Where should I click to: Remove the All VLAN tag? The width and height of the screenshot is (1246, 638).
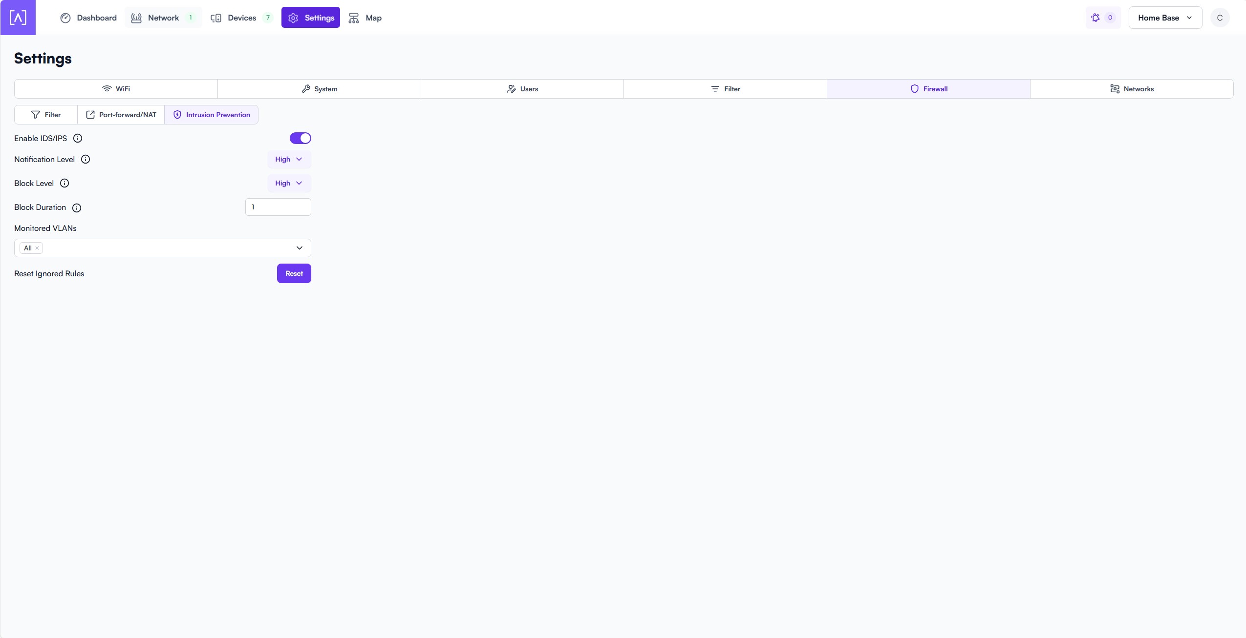[x=37, y=248]
